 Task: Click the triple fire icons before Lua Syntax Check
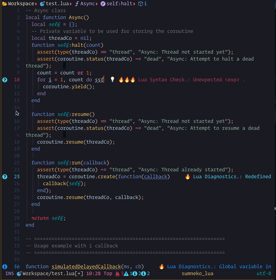pos(127,80)
